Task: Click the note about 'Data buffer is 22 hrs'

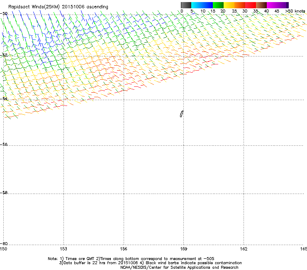Action: 99,263
